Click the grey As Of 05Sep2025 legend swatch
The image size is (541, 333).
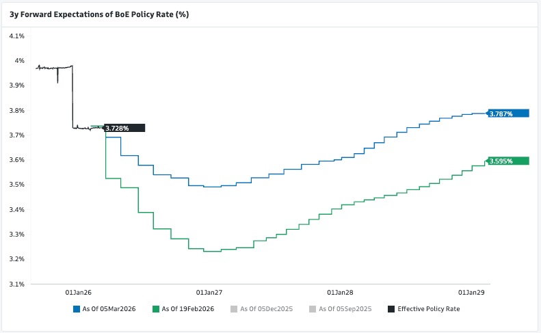tap(313, 309)
